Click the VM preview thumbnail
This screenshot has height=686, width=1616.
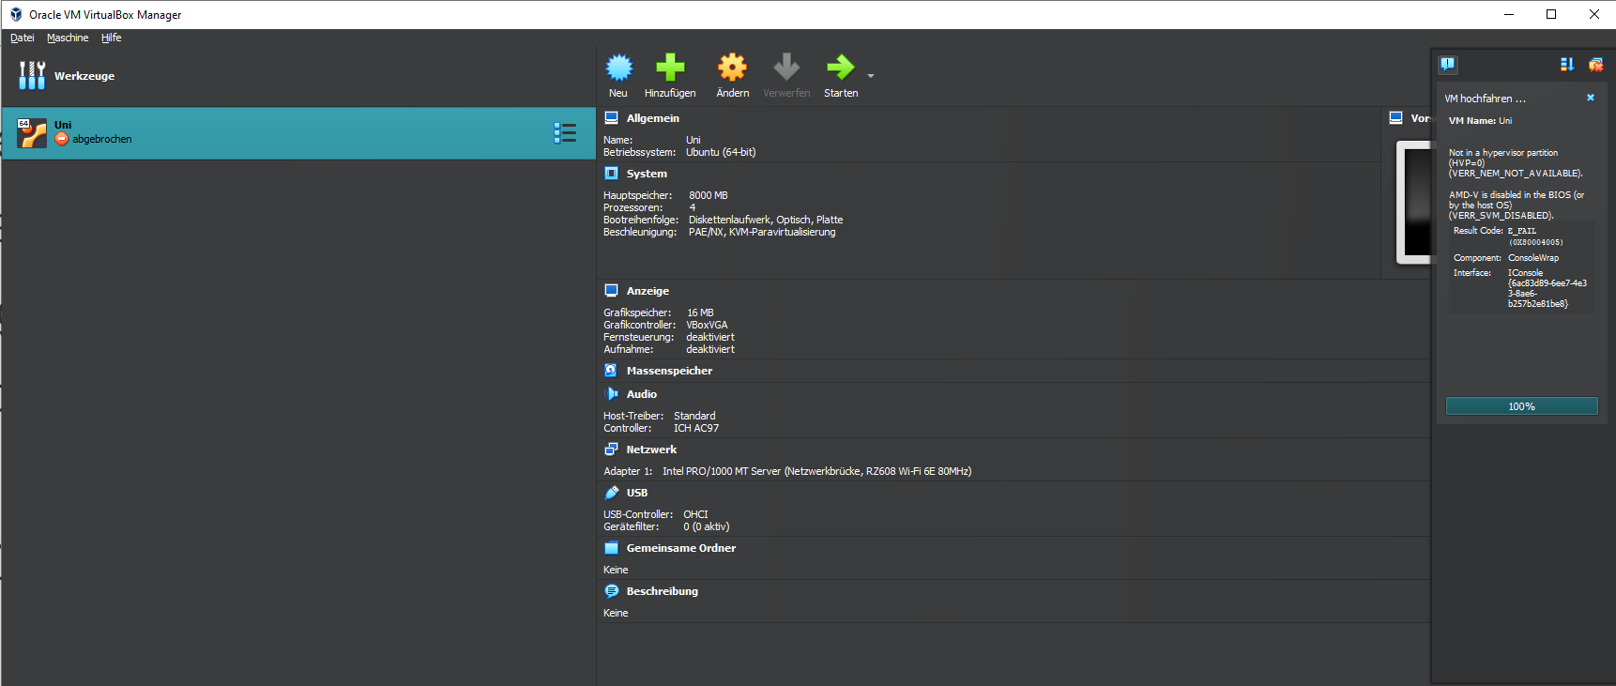point(1414,202)
